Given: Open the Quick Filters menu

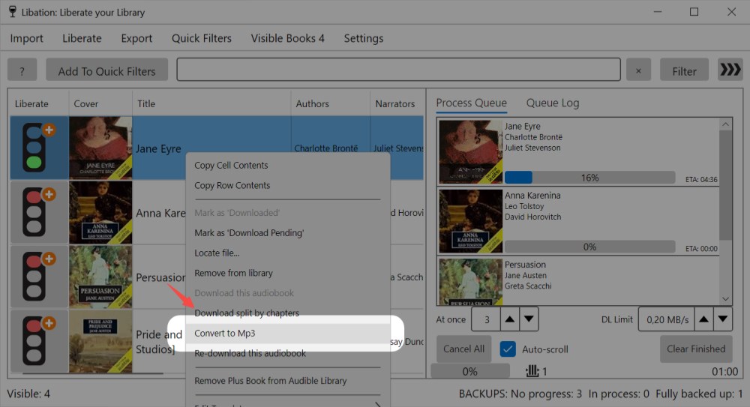Looking at the screenshot, I should (201, 38).
